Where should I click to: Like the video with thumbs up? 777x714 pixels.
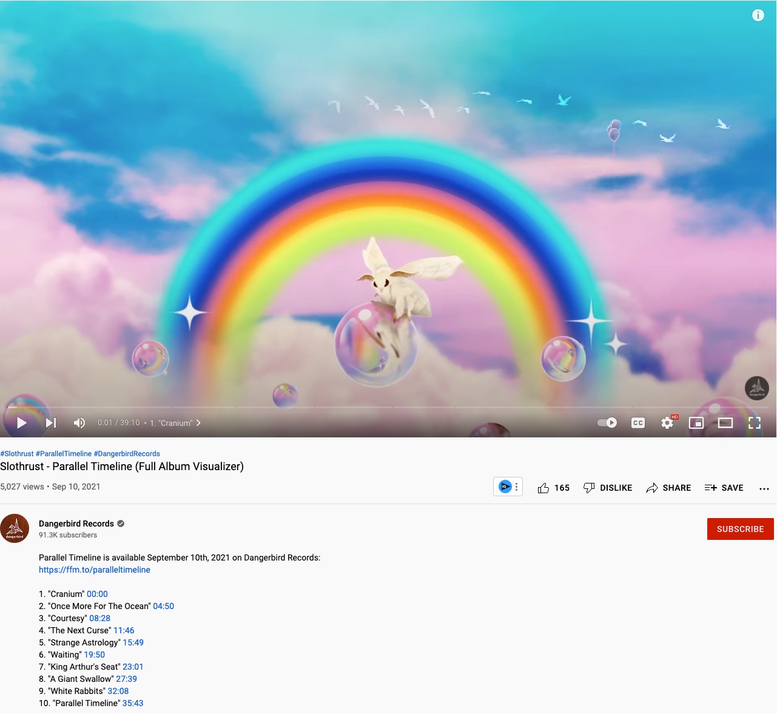pyautogui.click(x=553, y=488)
